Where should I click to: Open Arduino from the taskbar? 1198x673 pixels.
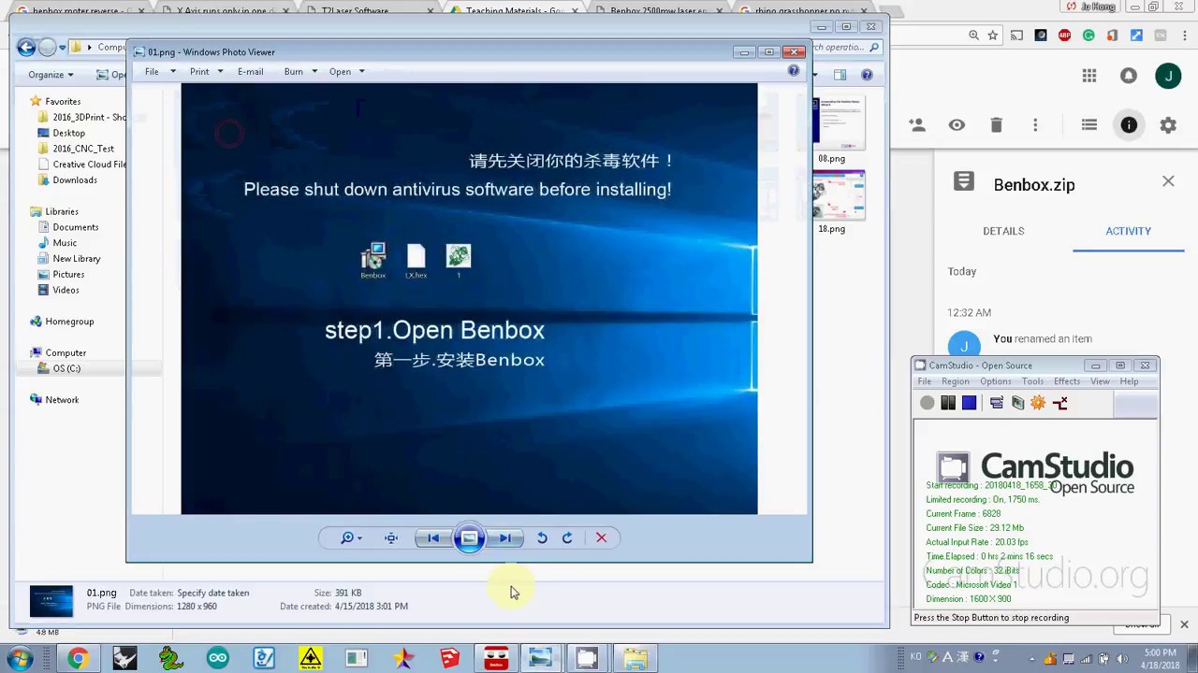217,658
